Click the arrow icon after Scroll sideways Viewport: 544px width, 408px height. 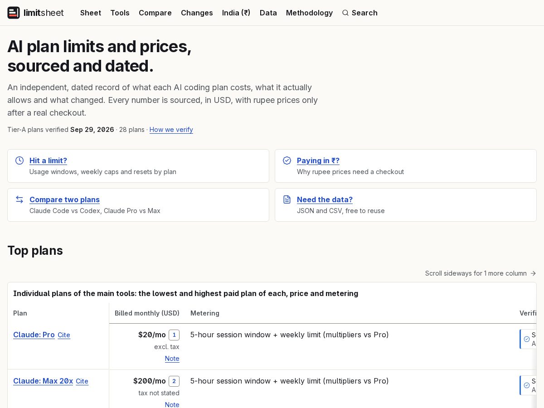(533, 273)
